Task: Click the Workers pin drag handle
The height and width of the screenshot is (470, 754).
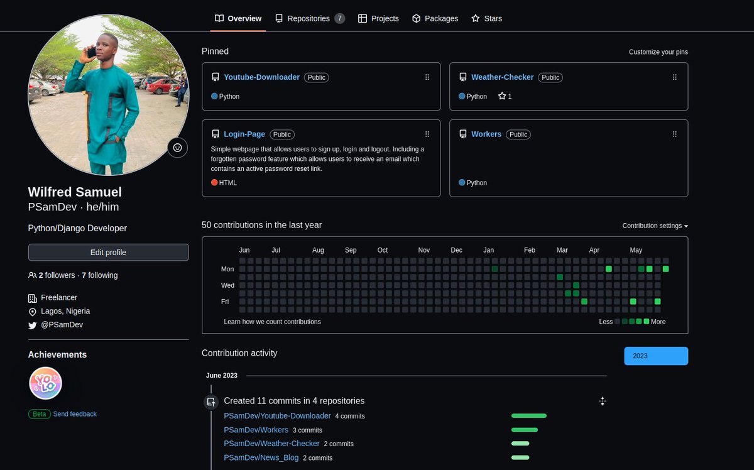Action: (x=675, y=134)
